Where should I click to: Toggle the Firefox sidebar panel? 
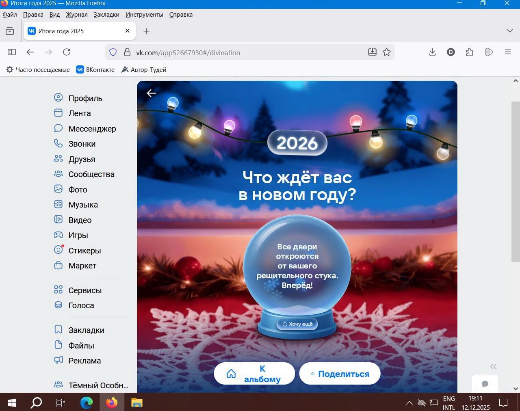coord(12,52)
